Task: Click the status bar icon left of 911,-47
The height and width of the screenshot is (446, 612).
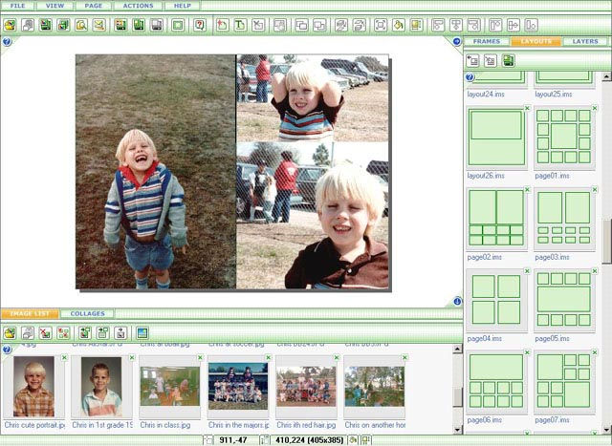Action: coord(208,440)
